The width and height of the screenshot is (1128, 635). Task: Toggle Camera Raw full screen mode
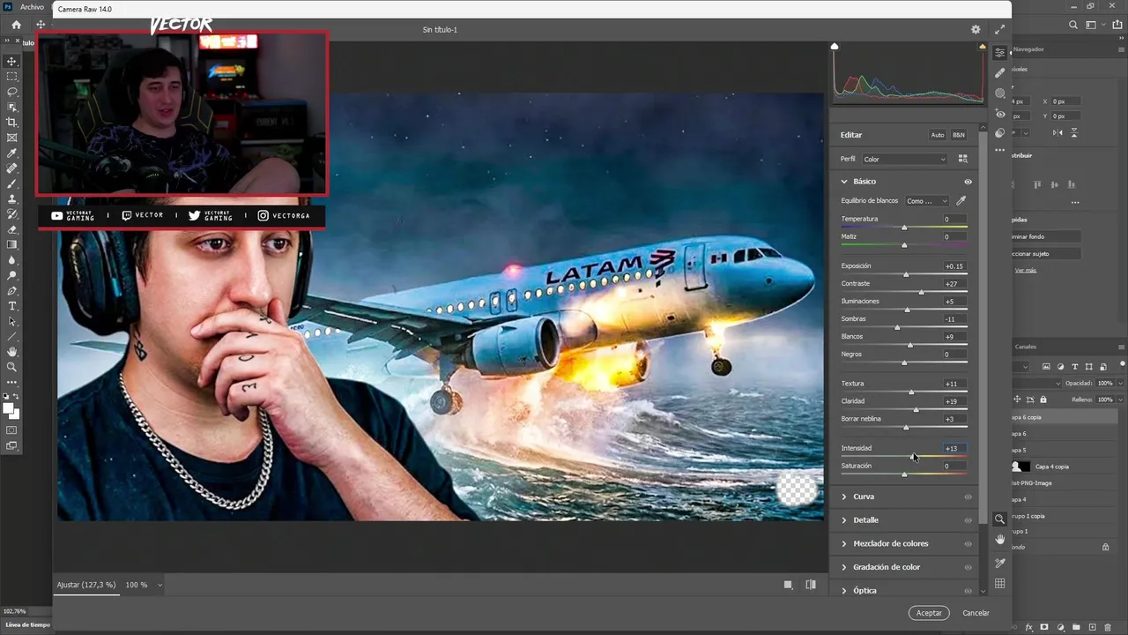[999, 29]
